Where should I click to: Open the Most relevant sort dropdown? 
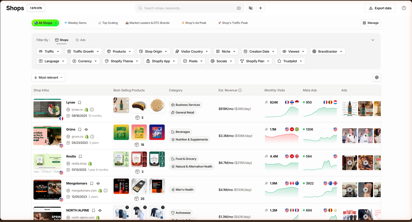coord(48,77)
